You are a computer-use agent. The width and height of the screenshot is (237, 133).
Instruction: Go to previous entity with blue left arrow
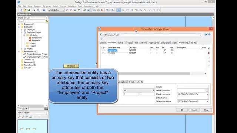tap(206, 35)
